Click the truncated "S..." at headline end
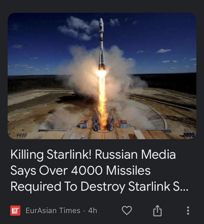204x224 pixels. point(180,187)
